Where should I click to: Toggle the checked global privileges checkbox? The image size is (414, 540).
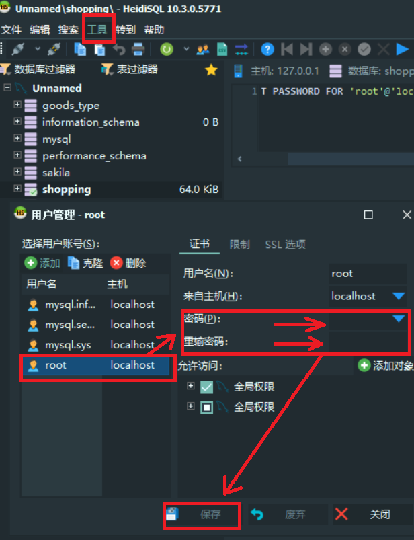206,387
